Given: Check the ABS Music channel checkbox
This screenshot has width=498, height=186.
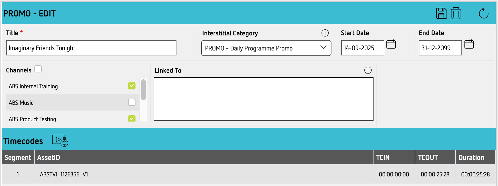Looking at the screenshot, I should tap(132, 102).
